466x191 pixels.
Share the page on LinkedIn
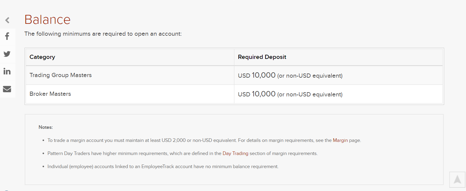tap(7, 71)
